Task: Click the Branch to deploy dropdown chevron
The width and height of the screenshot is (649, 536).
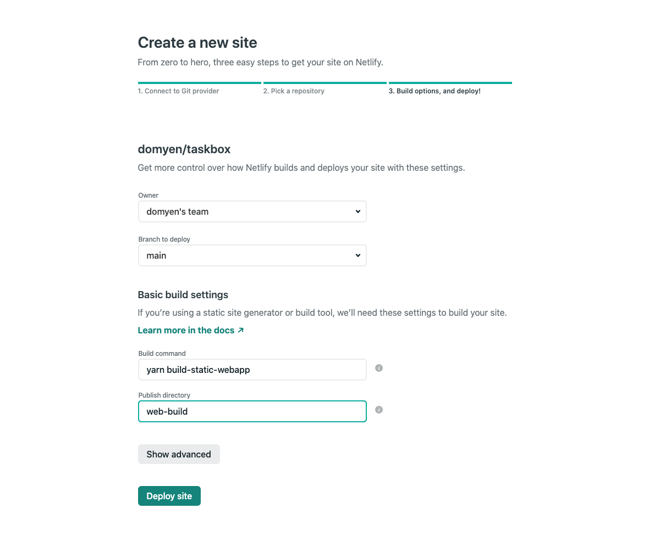Action: click(x=358, y=255)
